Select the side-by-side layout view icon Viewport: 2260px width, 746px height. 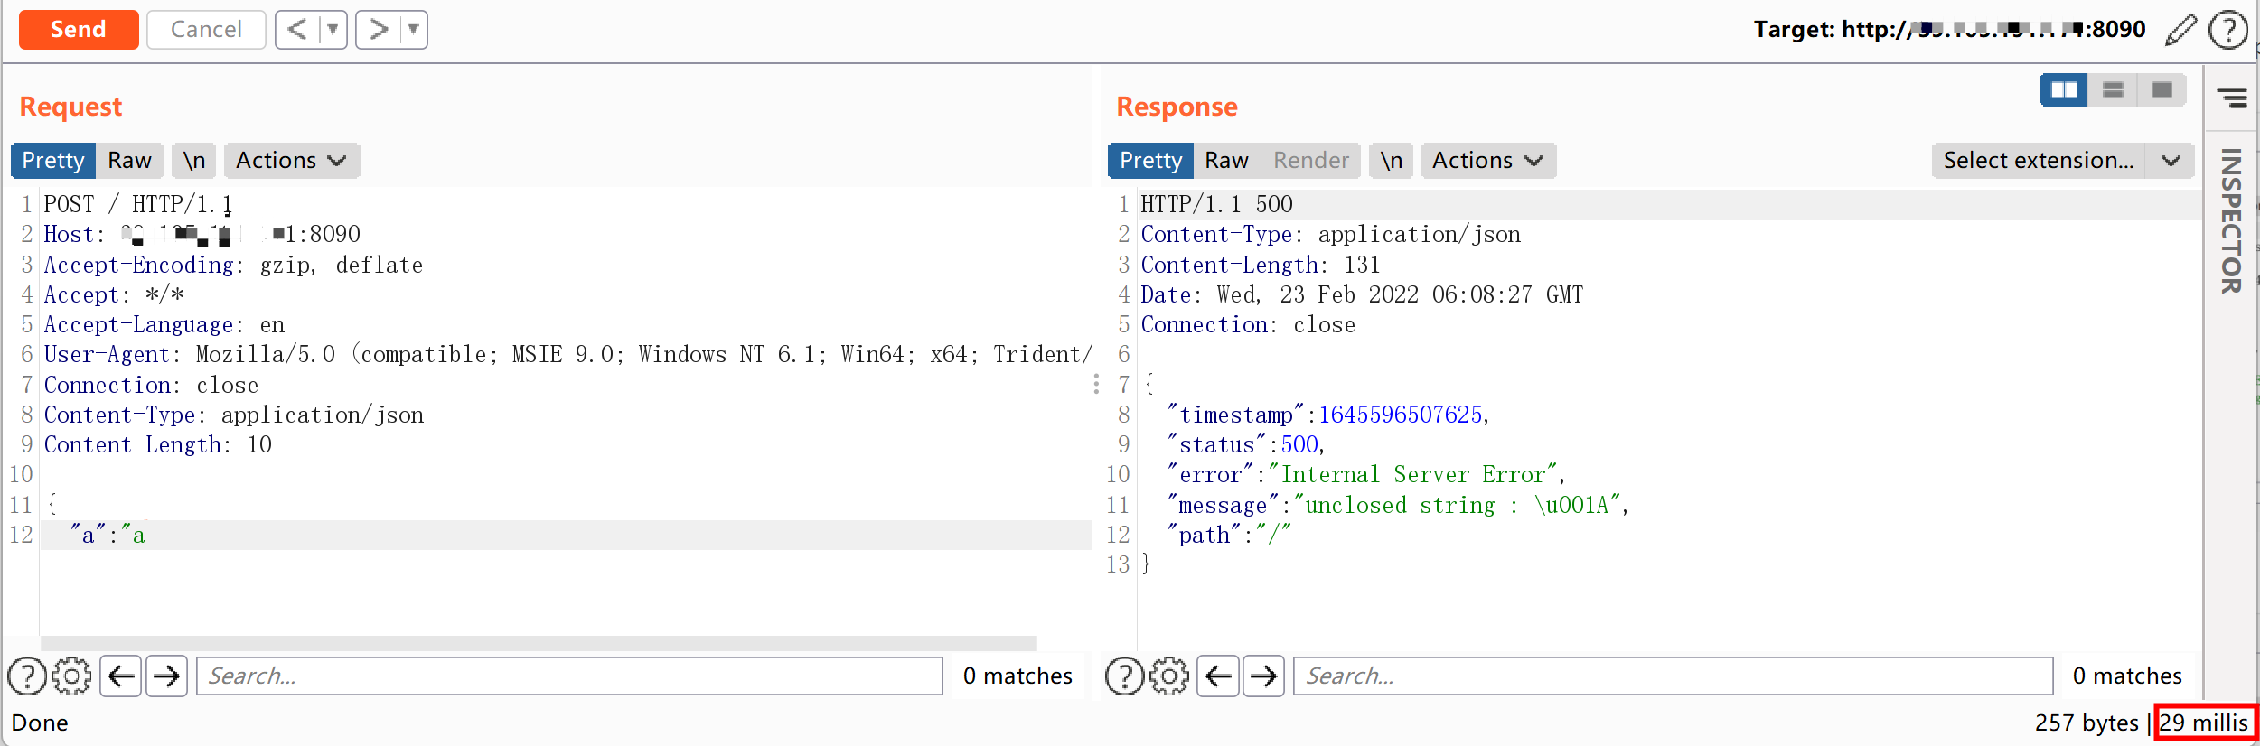pos(2063,90)
